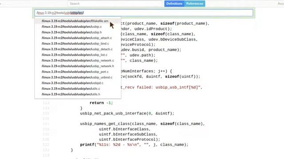Select utils.h from suggestions
Screen dimensions: 284x159
pyautogui.click(x=78, y=94)
